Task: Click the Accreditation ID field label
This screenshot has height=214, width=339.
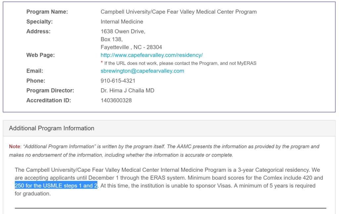Action: pos(49,101)
